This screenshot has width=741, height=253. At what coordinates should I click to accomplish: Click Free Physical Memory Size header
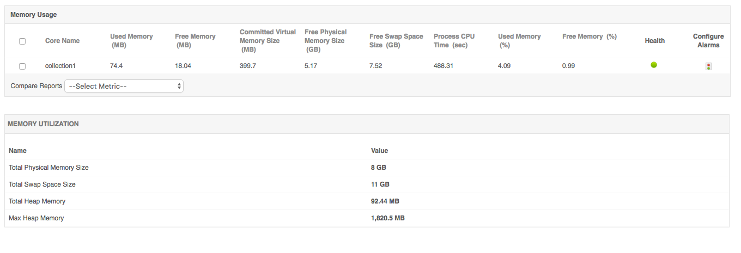click(x=325, y=41)
